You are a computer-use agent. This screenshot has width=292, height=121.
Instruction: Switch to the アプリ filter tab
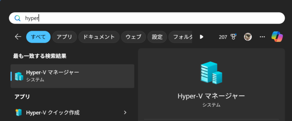pyautogui.click(x=64, y=37)
